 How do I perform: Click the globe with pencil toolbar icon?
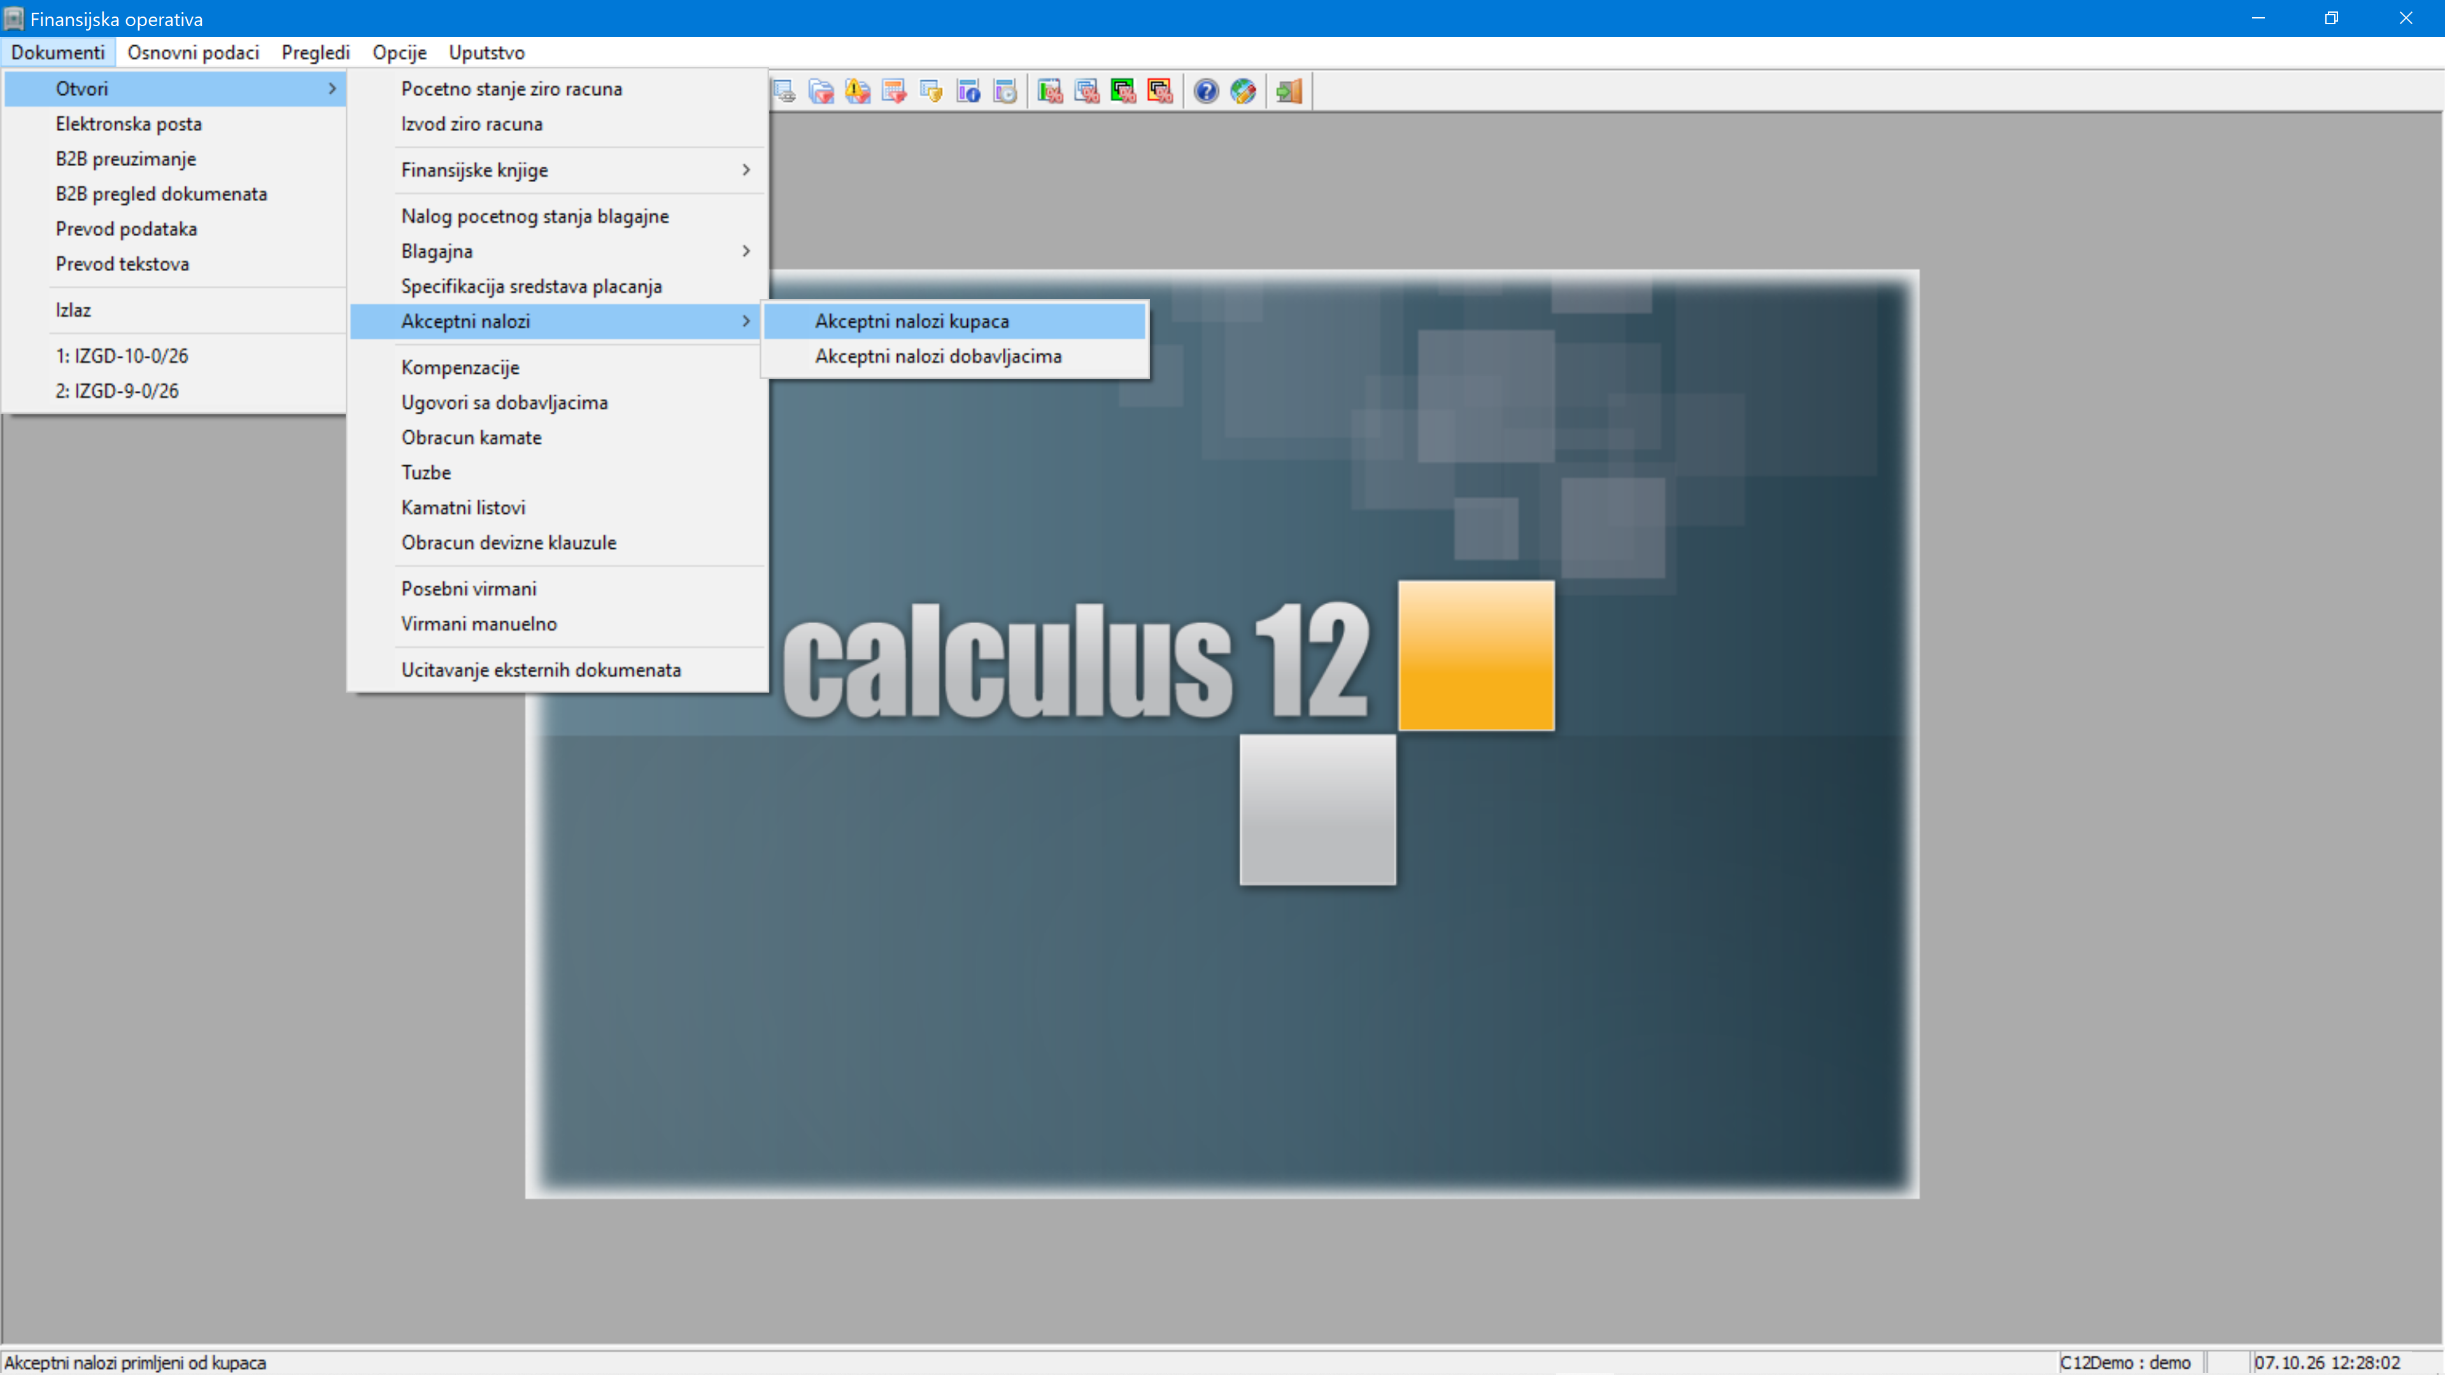1242,91
